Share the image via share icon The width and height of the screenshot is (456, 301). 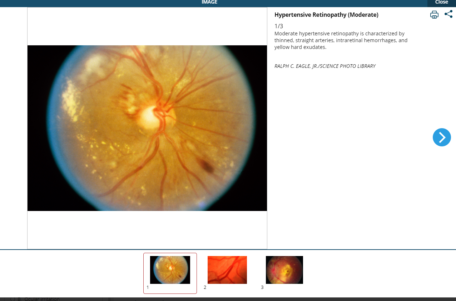tap(448, 14)
